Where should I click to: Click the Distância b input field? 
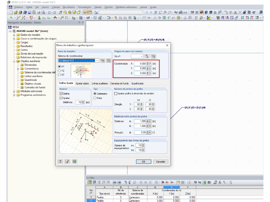tap(140, 121)
